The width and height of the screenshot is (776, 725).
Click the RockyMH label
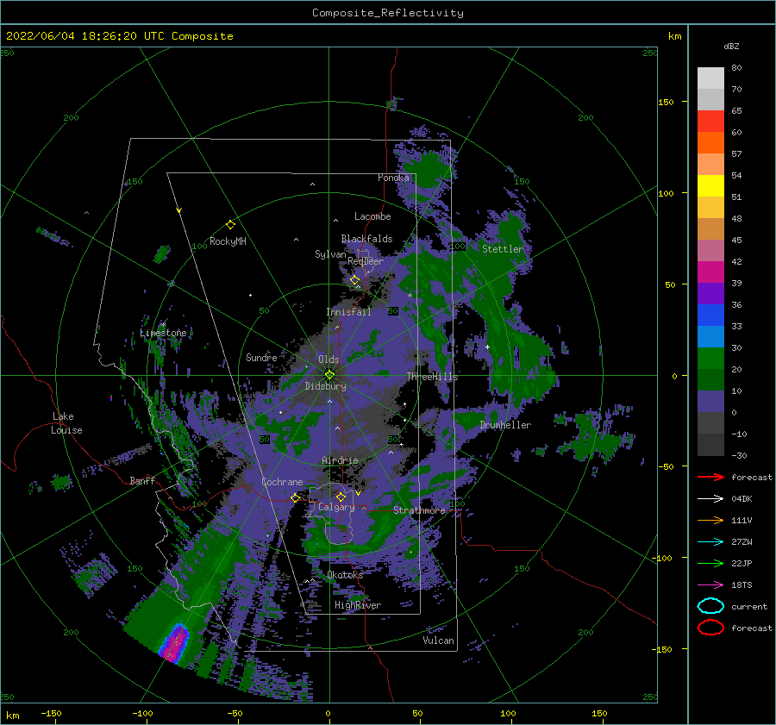click(228, 241)
